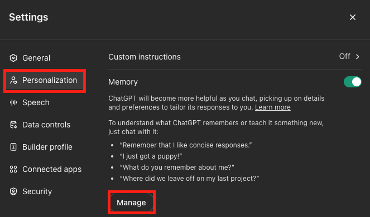Viewport: 370px width, 217px height.
Task: Click the "I just got a puppy!" example
Action: tap(151, 156)
